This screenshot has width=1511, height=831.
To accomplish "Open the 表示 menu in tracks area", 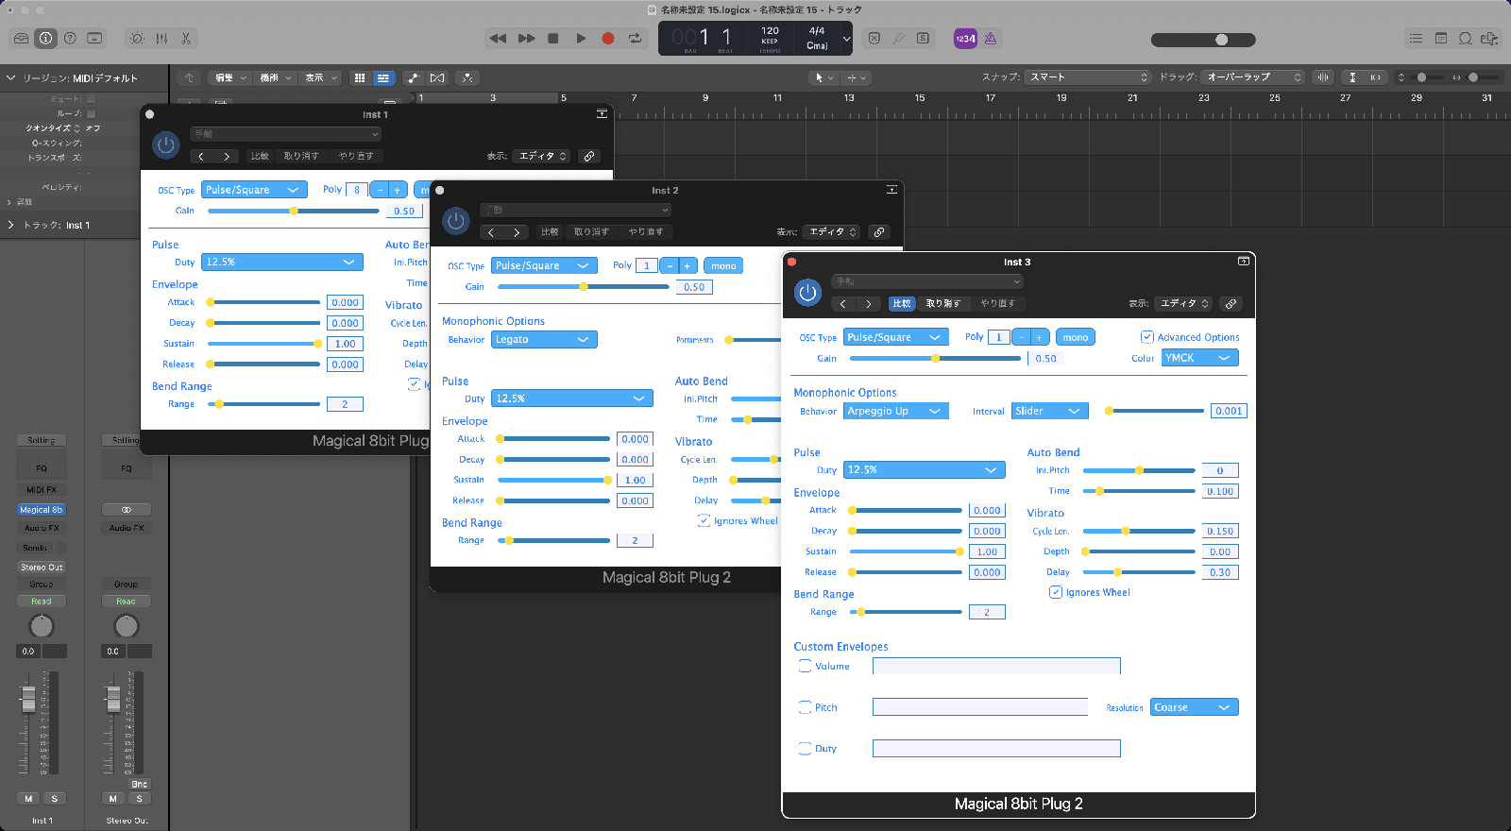I will click(321, 77).
